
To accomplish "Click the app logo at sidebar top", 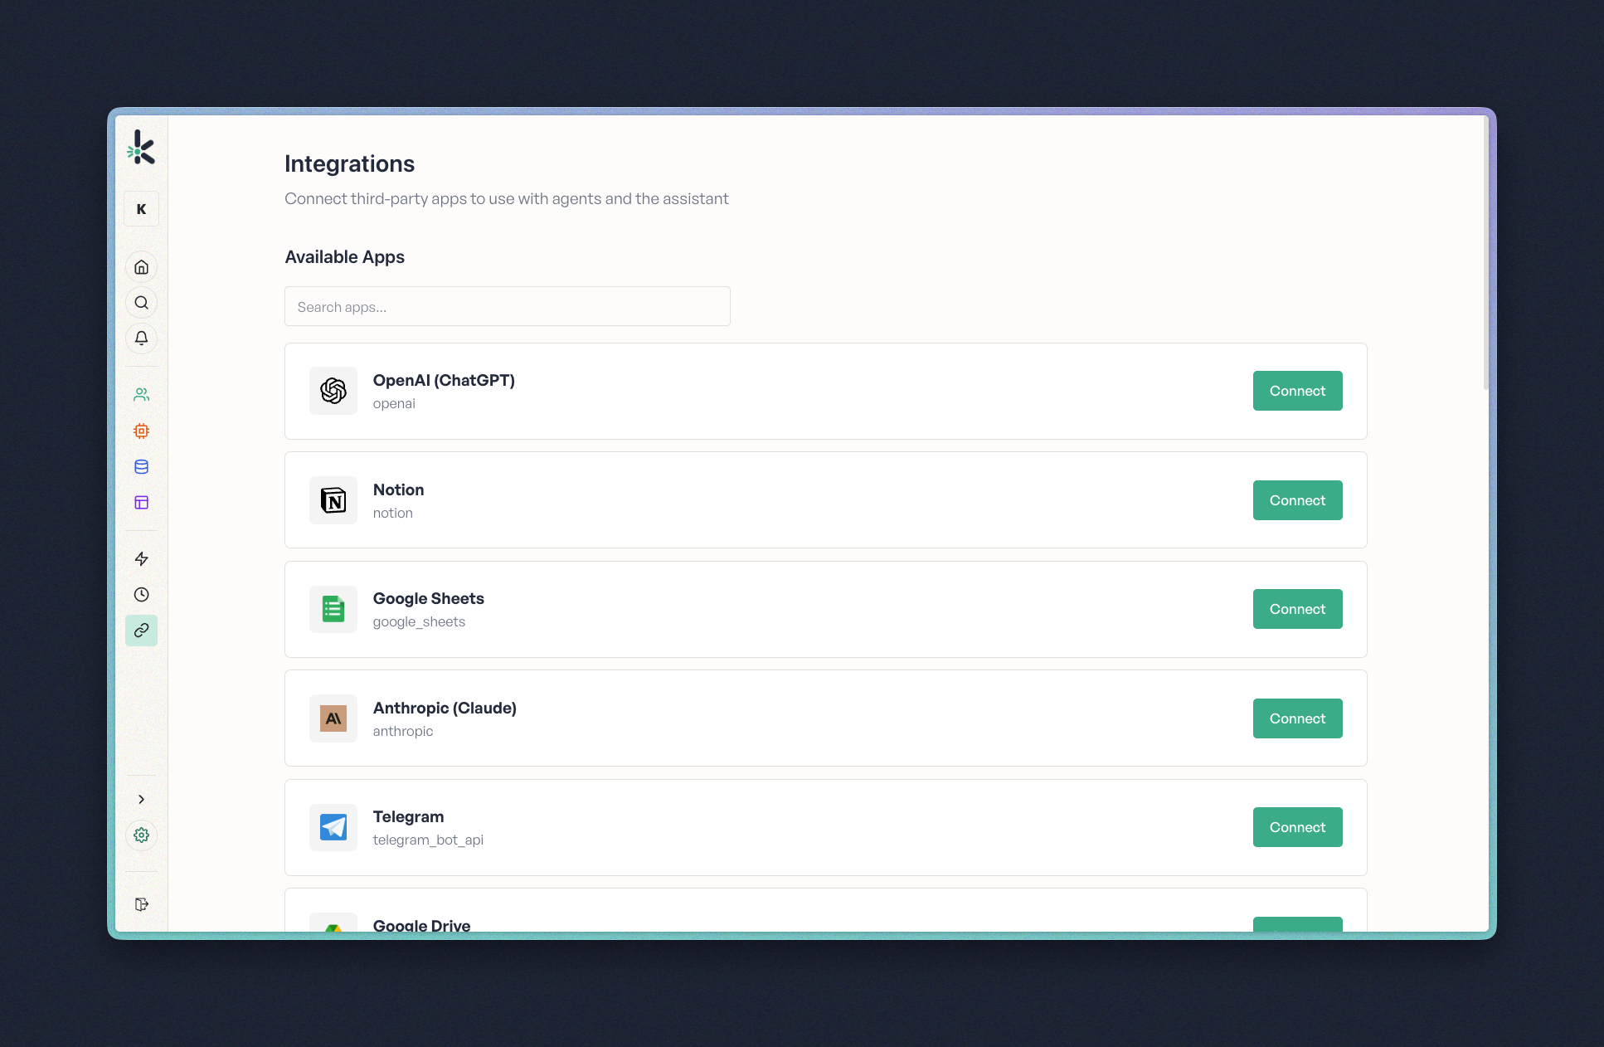I will (x=141, y=148).
